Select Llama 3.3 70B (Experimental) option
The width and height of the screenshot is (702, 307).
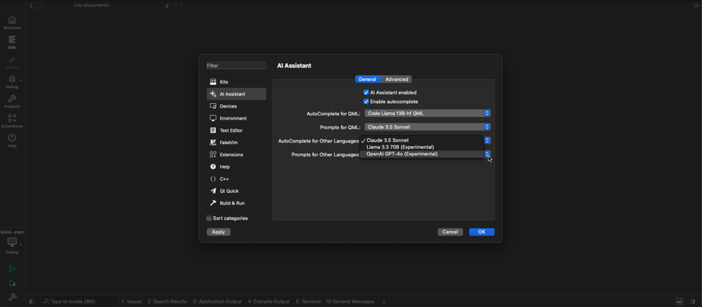click(400, 148)
